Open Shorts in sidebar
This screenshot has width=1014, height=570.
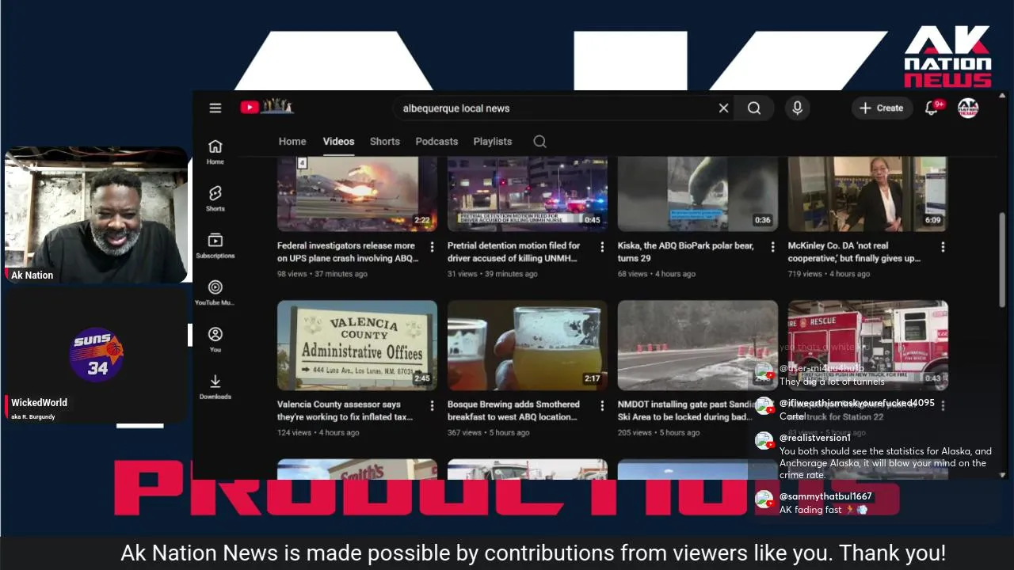point(215,199)
